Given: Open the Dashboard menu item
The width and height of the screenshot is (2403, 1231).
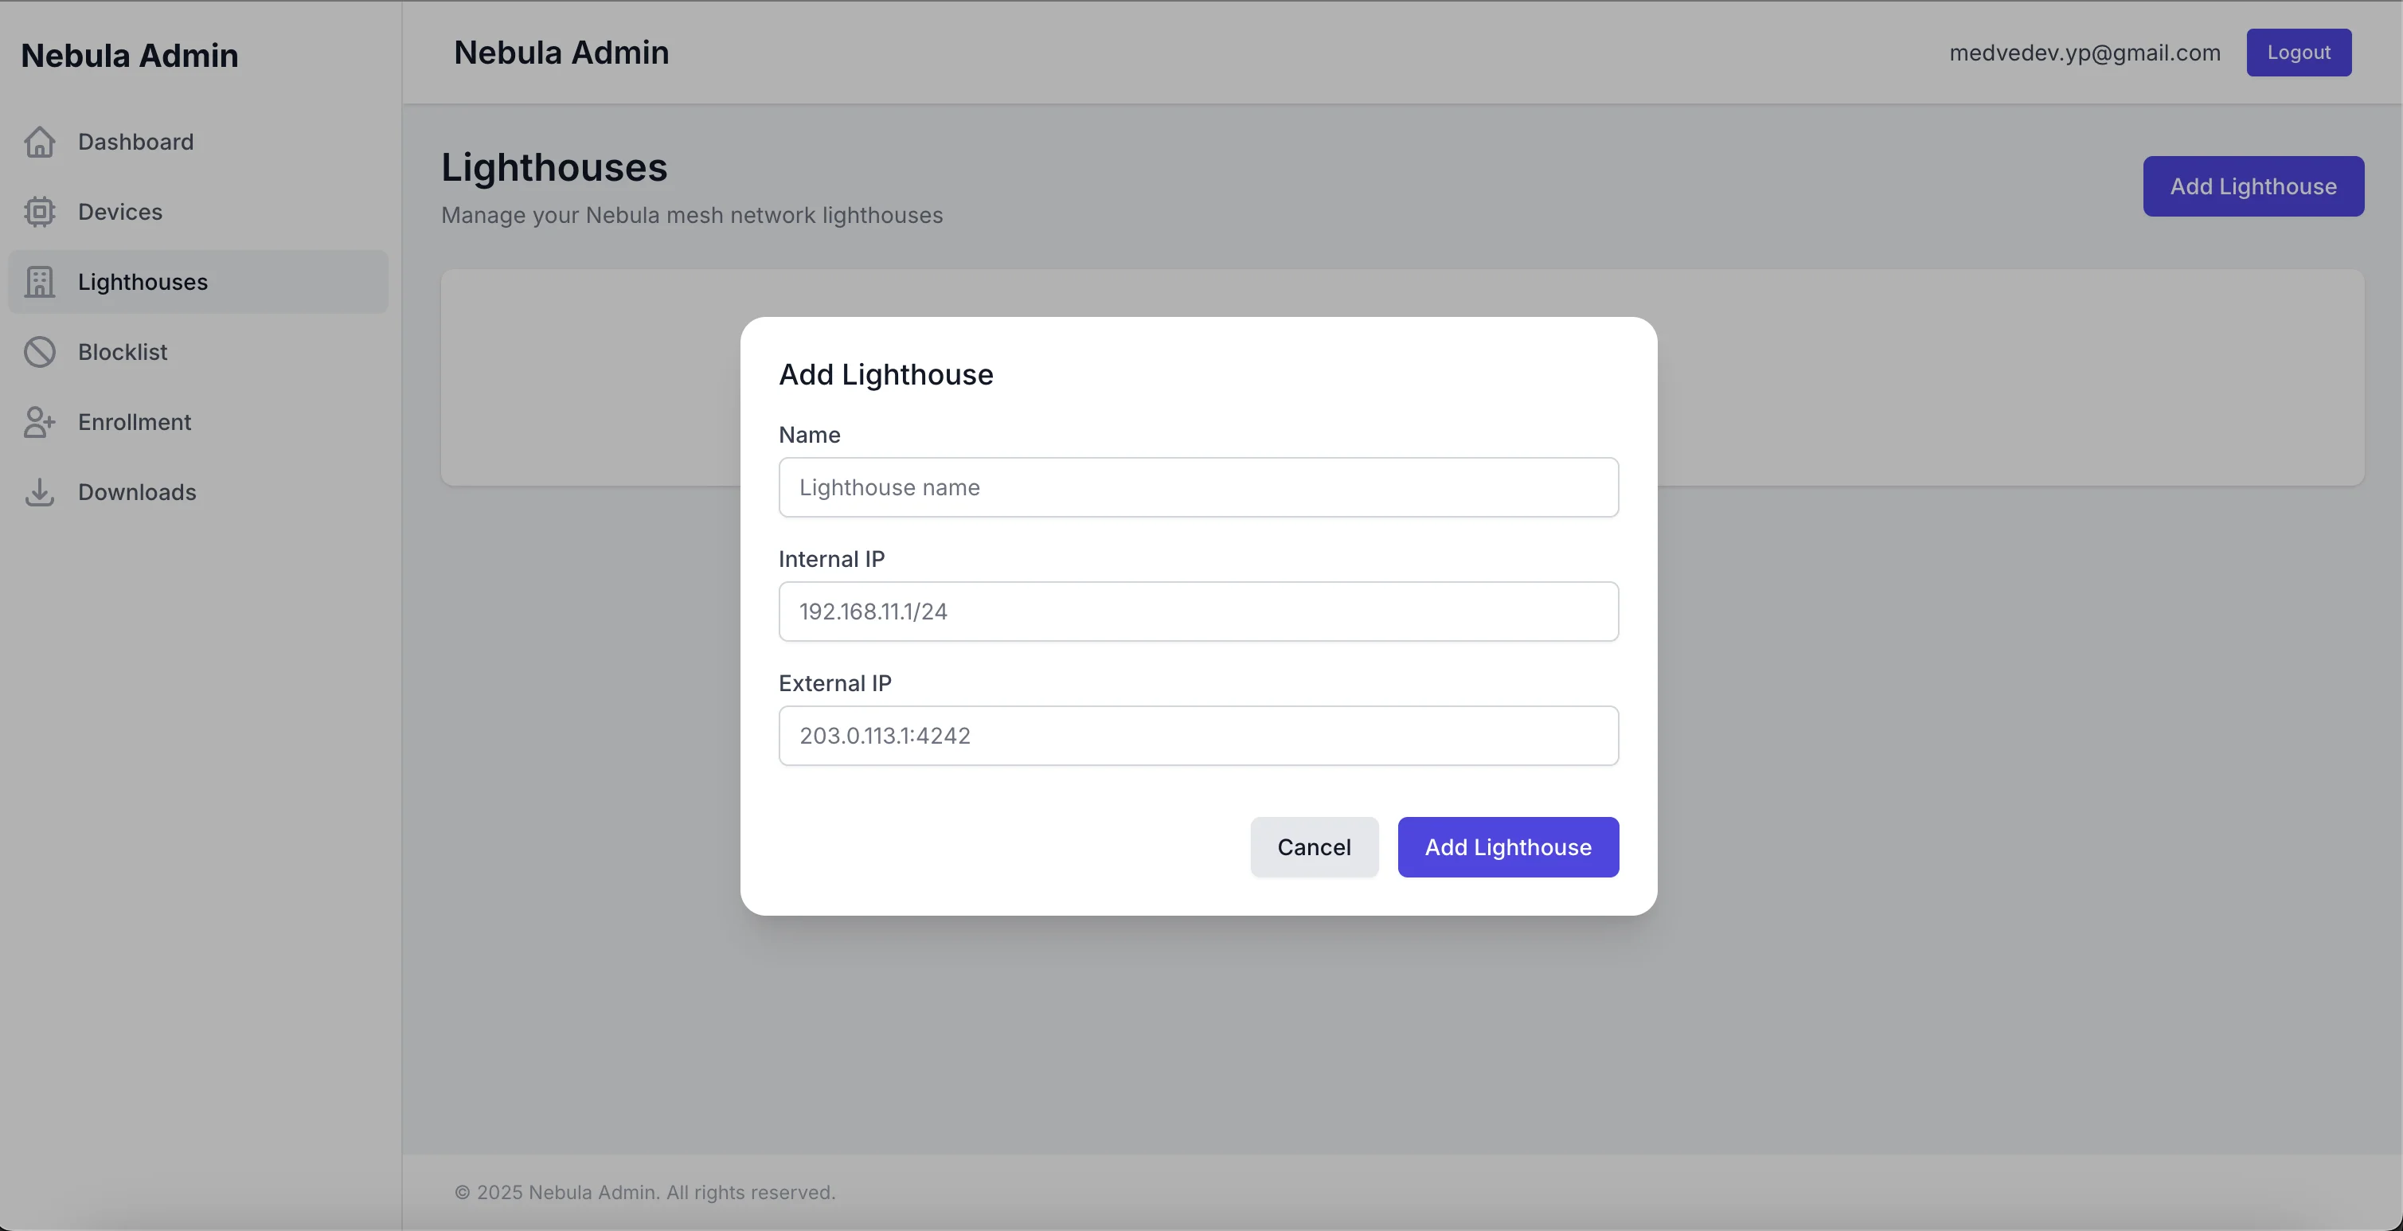Looking at the screenshot, I should pyautogui.click(x=136, y=142).
